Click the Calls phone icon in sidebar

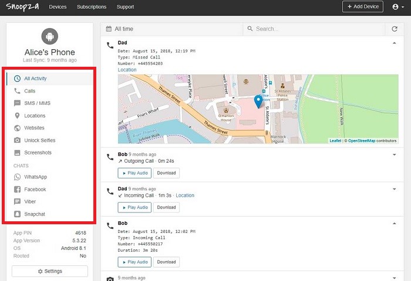tap(17, 91)
